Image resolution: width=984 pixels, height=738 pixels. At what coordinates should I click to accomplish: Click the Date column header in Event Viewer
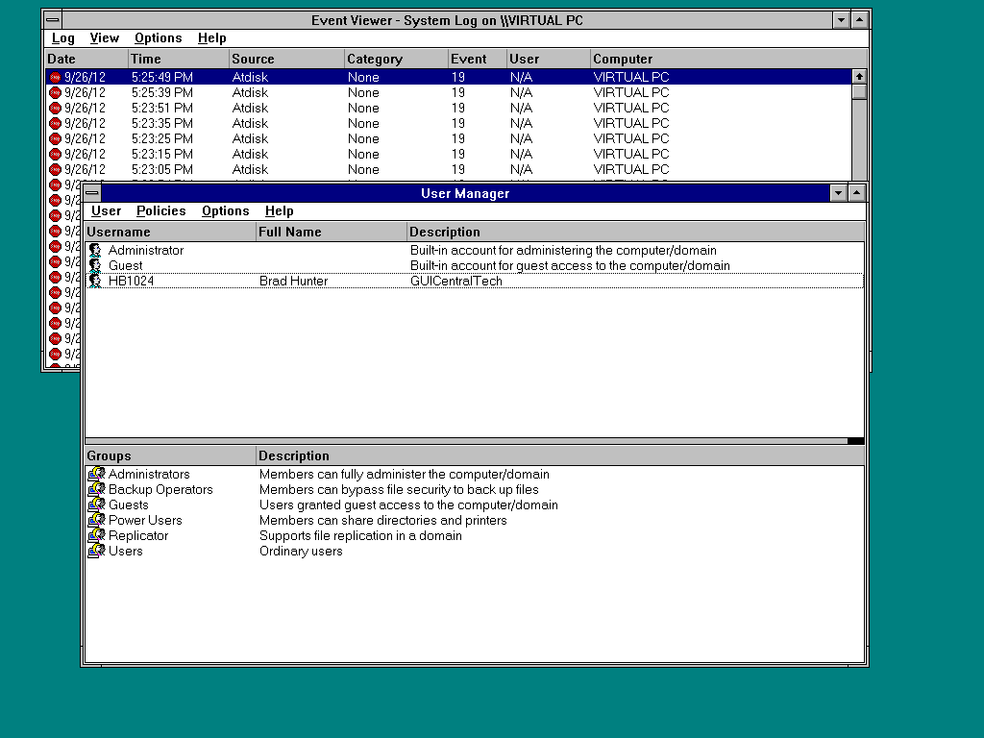coord(86,59)
